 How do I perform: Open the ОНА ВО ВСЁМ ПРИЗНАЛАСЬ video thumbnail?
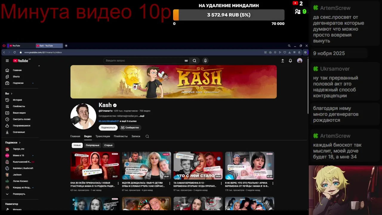click(x=95, y=166)
